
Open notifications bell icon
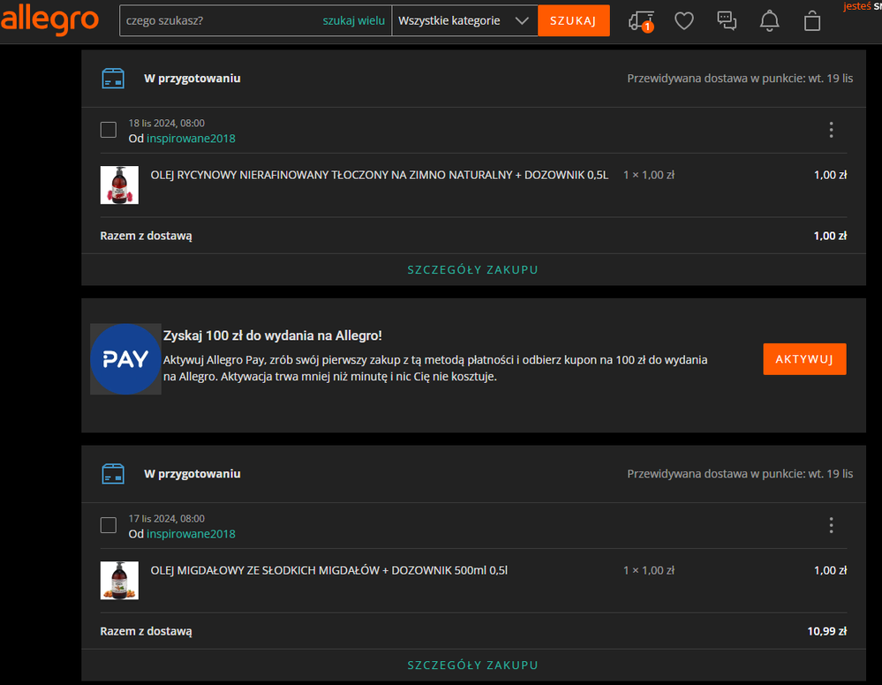point(770,21)
